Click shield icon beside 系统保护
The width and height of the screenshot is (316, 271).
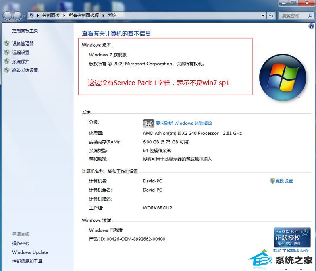point(7,61)
